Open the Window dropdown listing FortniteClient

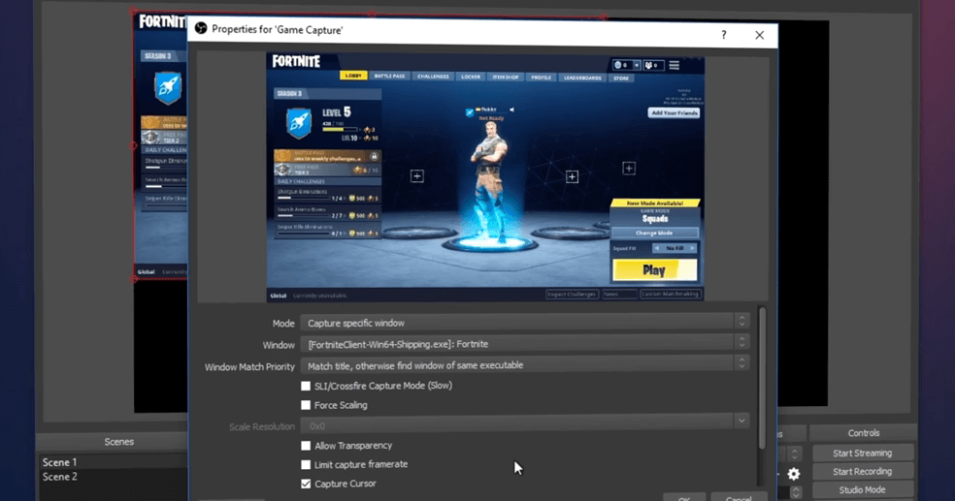coord(524,344)
